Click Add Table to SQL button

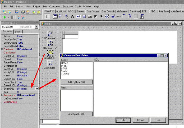pyautogui.click(x=76, y=82)
